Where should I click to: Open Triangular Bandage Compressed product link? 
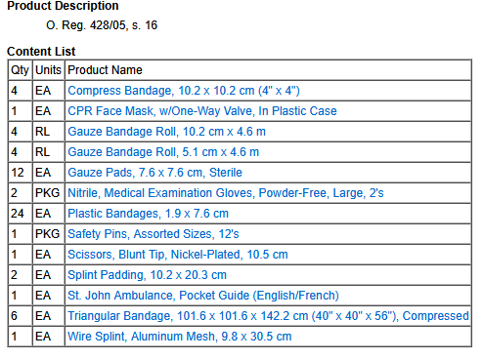point(268,316)
